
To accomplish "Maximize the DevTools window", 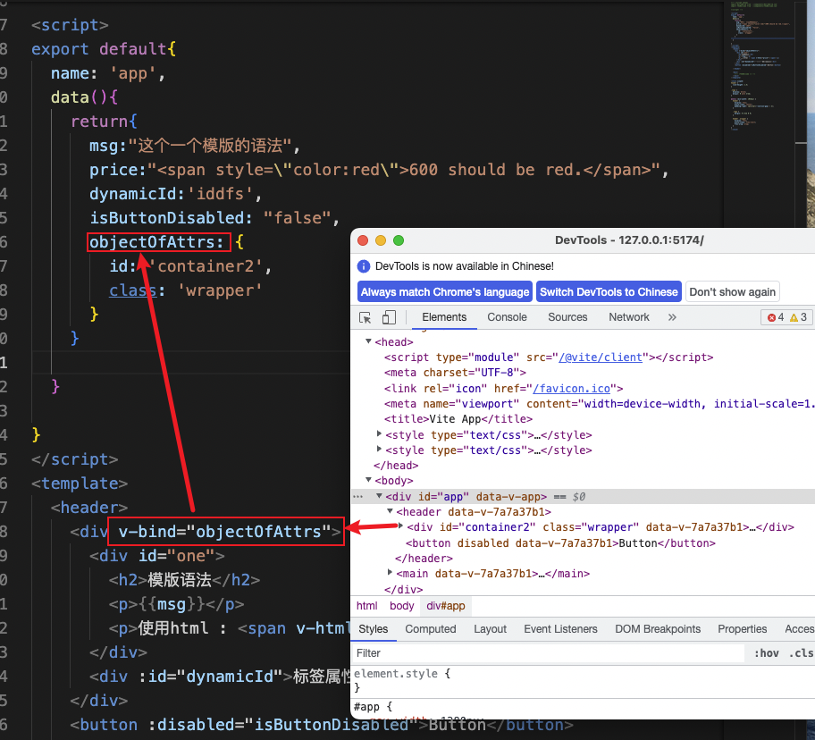I will tap(399, 240).
